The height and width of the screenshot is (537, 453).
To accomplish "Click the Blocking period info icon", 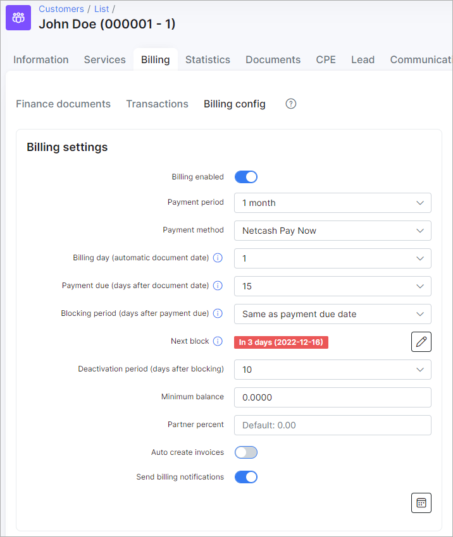I will (x=218, y=313).
